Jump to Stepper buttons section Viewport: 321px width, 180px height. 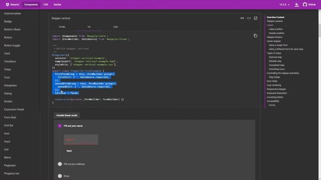[x=274, y=37]
